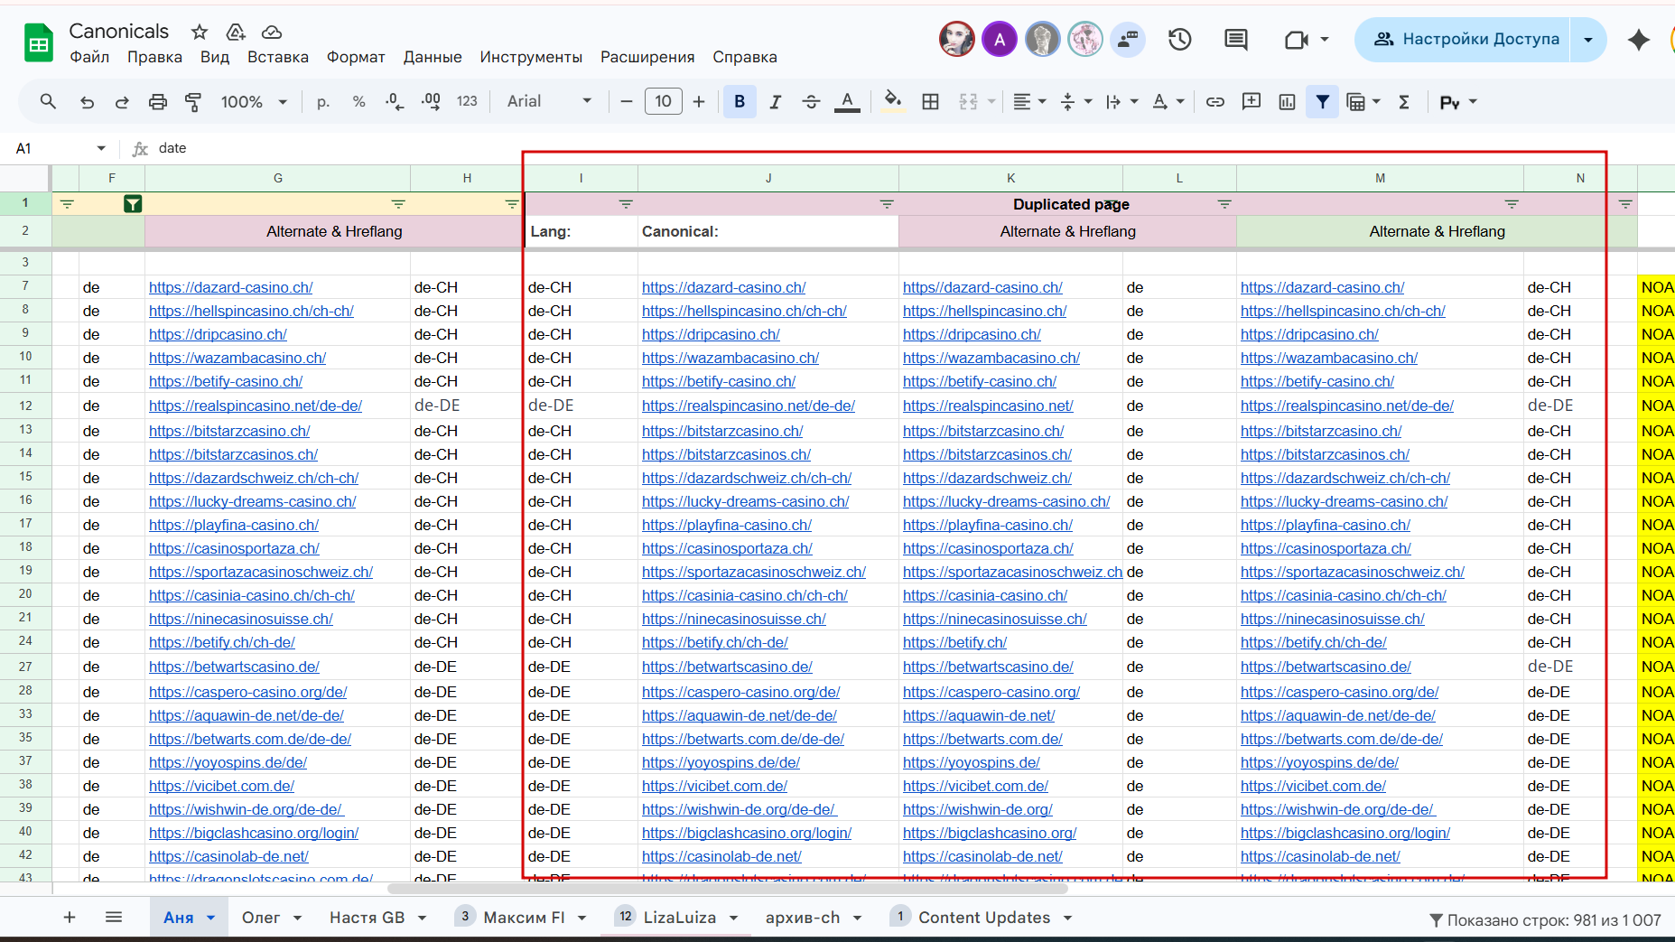This screenshot has height=942, width=1675.
Task: Click the Настройки Доступа share button
Action: 1466,40
